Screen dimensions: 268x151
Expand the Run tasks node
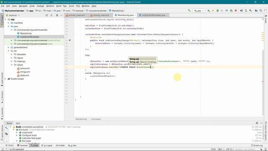[x=17, y=141]
